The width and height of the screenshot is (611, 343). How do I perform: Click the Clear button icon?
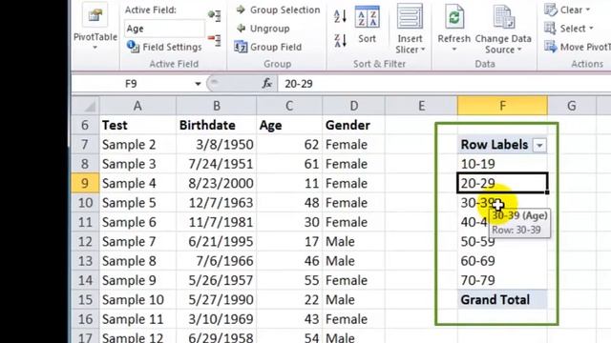(x=550, y=10)
